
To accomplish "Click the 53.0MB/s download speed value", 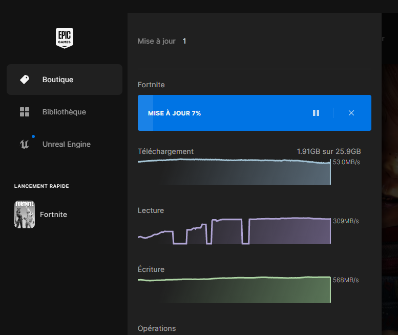I will click(x=346, y=162).
